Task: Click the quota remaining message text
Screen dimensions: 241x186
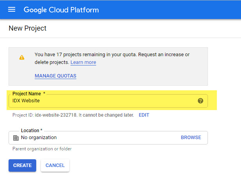Action: pos(112,58)
